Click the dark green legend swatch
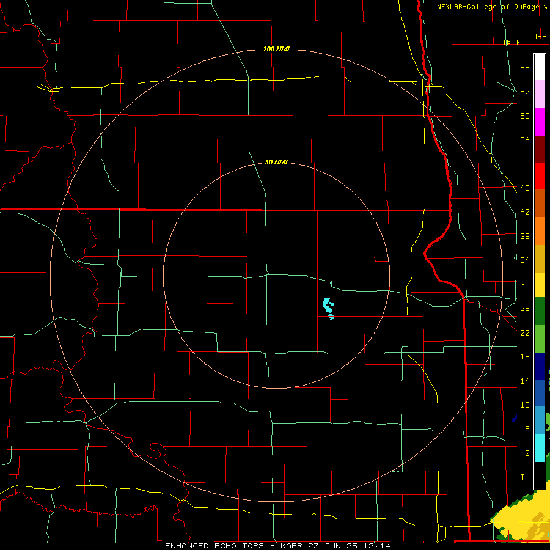 540,311
